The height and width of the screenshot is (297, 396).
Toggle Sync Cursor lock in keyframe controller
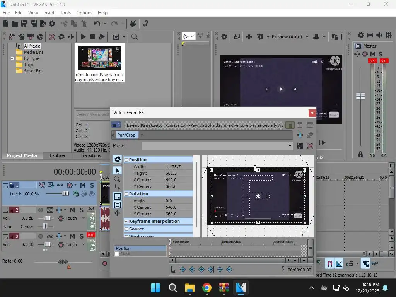(173, 270)
